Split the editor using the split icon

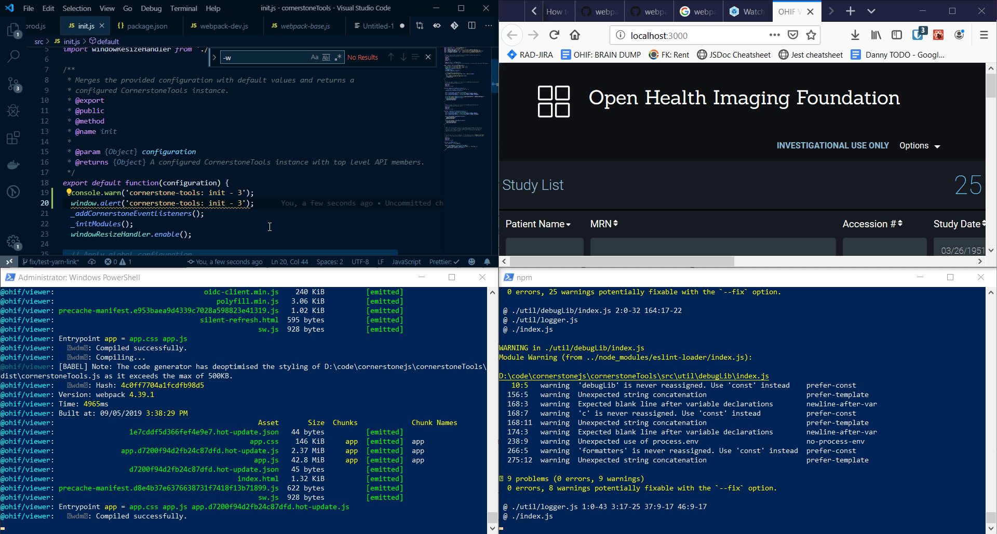472,25
